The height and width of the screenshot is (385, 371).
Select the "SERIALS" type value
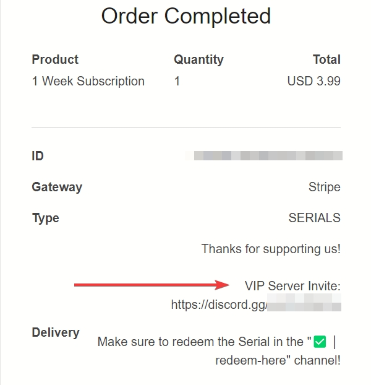click(x=314, y=218)
